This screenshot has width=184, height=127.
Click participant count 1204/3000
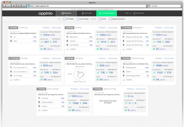click(49, 35)
